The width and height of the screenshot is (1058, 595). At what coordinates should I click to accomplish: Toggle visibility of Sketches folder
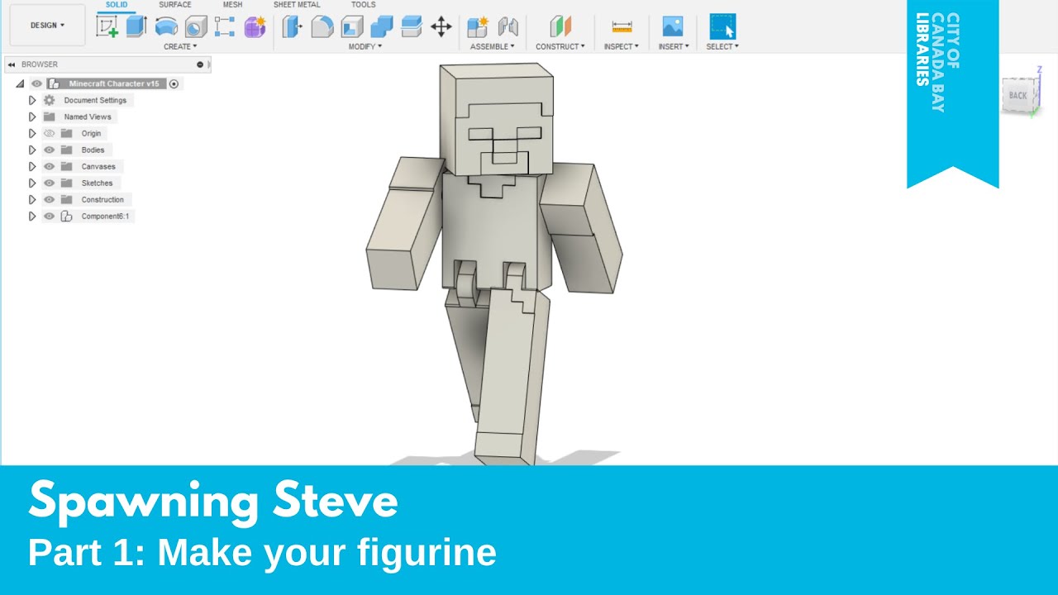49,183
